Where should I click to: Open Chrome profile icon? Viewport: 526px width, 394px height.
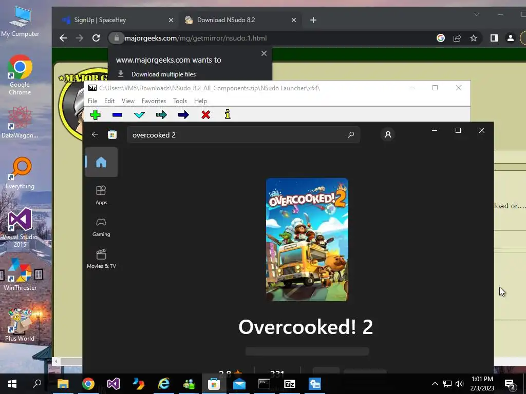pos(510,38)
